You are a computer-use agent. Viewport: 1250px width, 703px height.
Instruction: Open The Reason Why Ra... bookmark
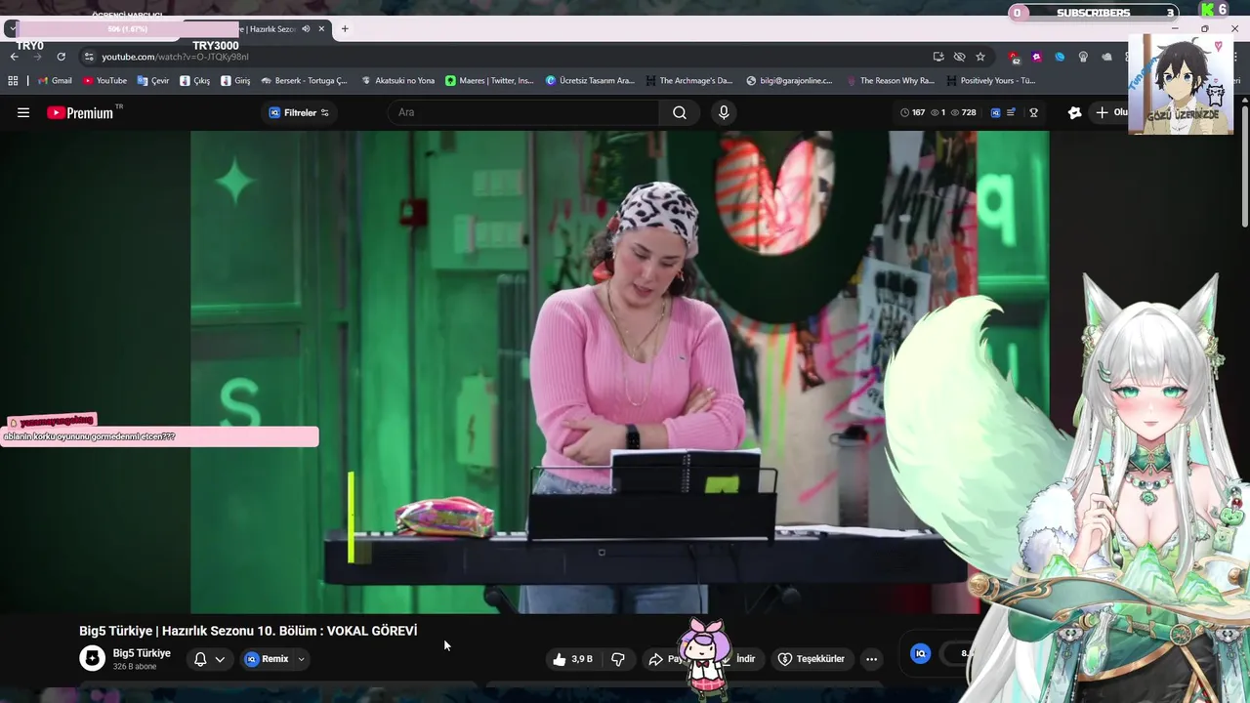(890, 81)
